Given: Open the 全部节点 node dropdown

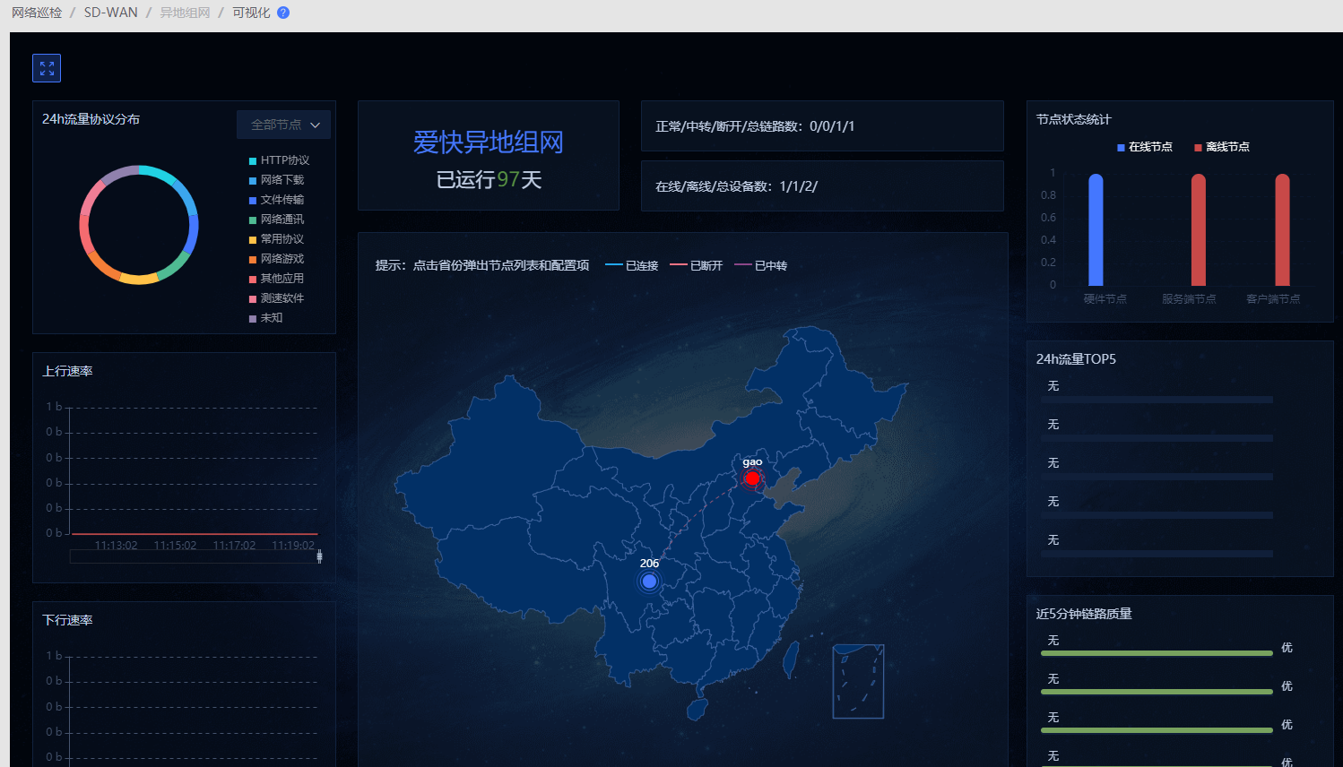Looking at the screenshot, I should click(284, 125).
